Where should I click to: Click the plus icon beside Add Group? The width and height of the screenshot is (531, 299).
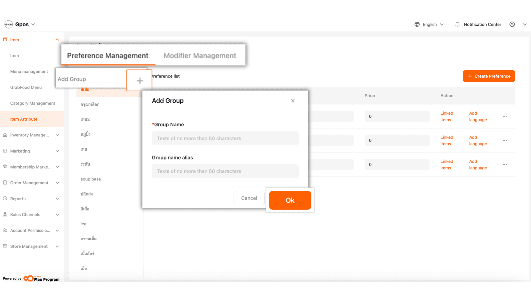[140, 81]
